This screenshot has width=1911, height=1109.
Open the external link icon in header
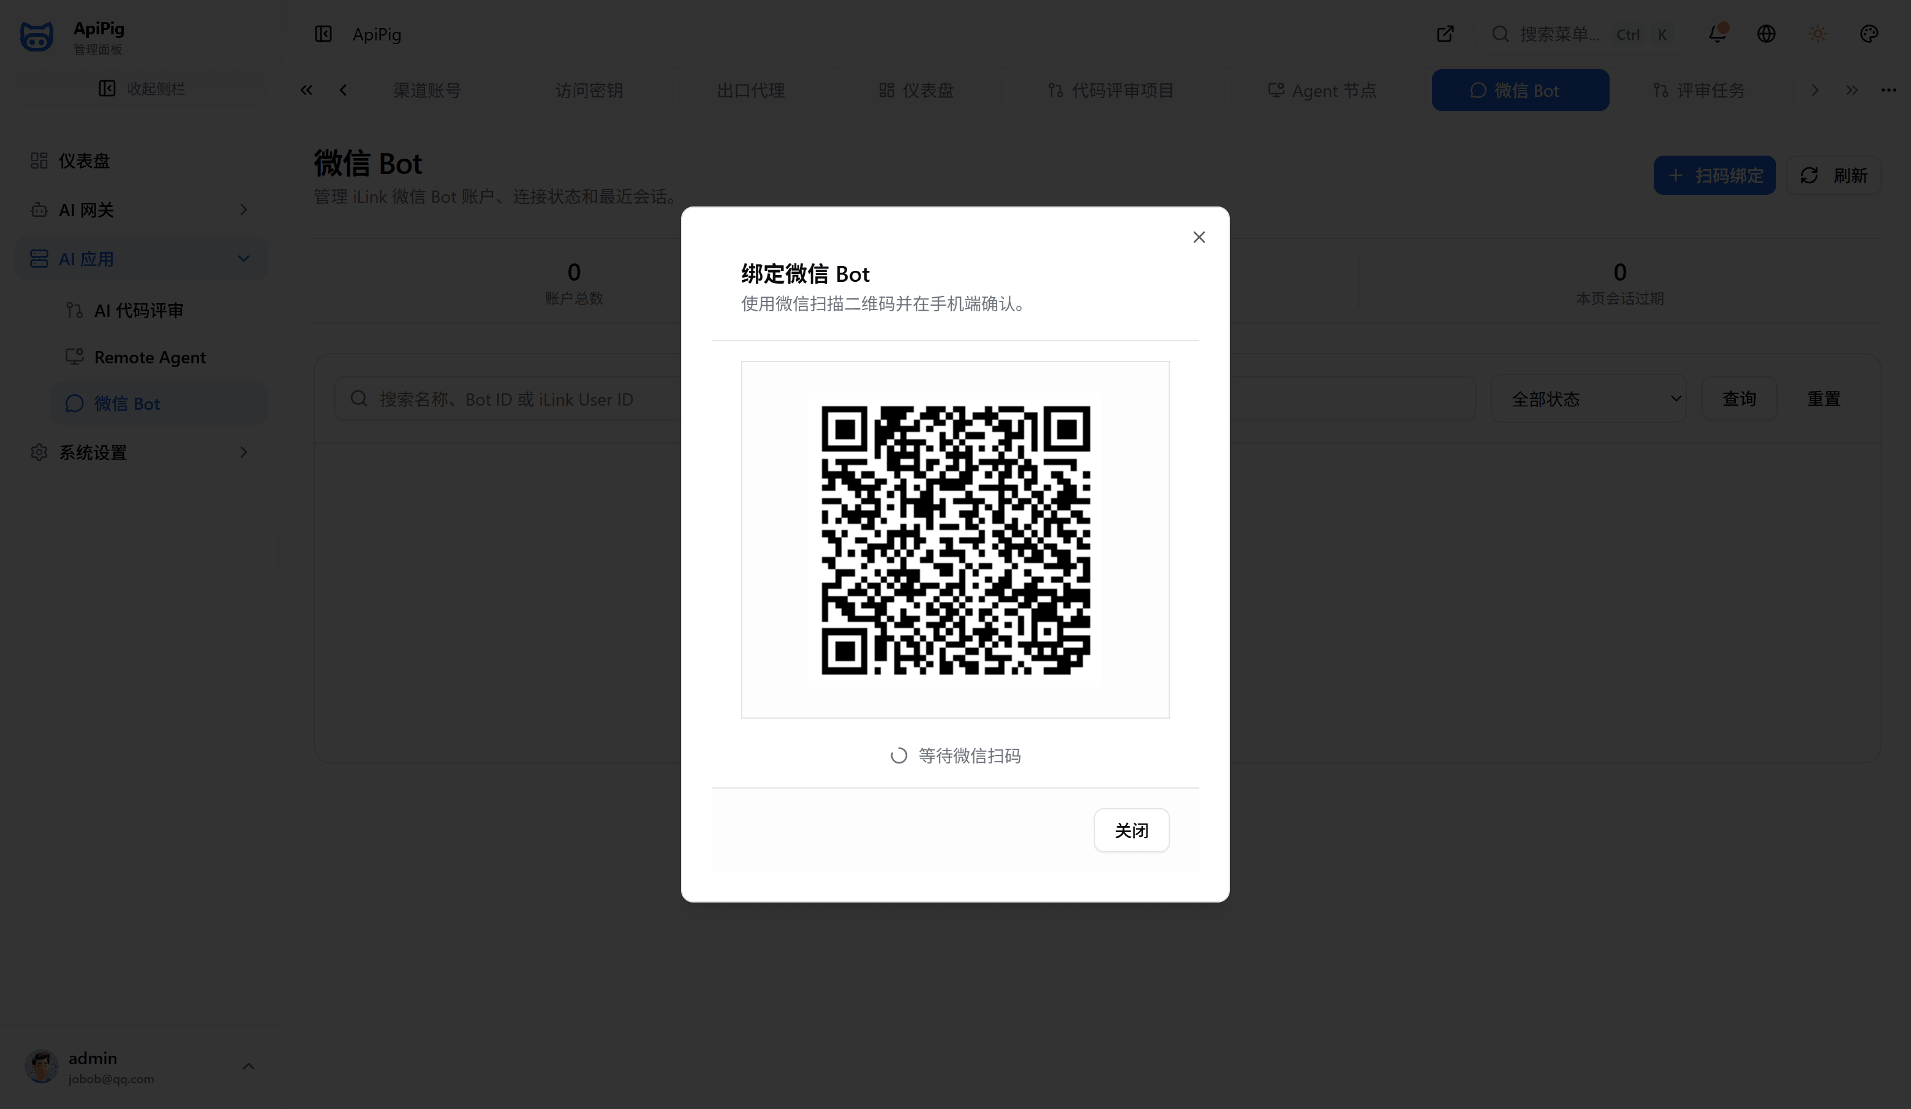pyautogui.click(x=1445, y=34)
